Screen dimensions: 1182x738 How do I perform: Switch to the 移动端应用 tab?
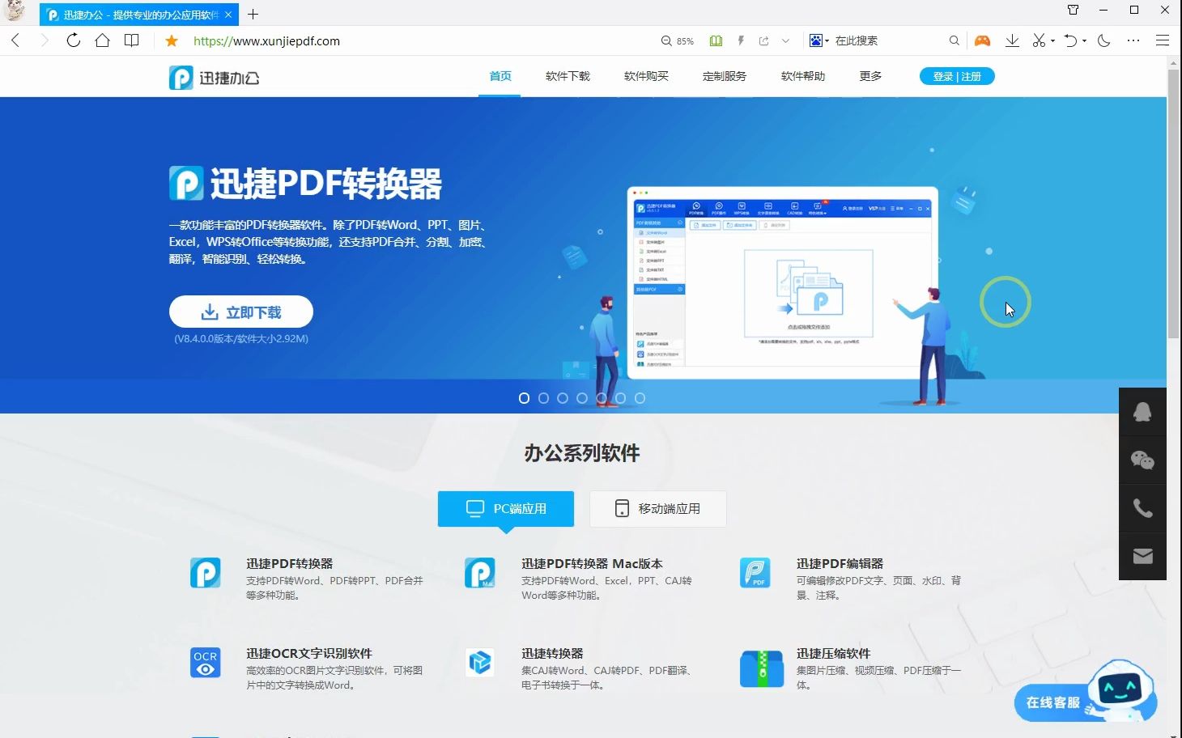click(x=657, y=508)
